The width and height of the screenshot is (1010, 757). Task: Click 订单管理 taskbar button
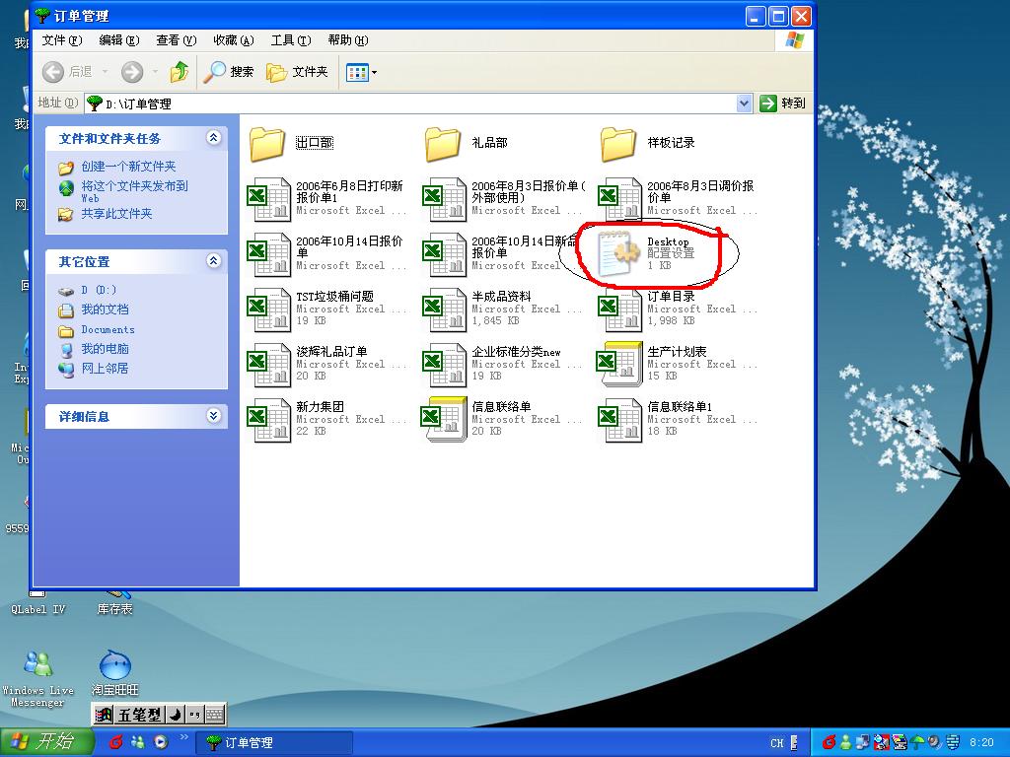pos(274,742)
